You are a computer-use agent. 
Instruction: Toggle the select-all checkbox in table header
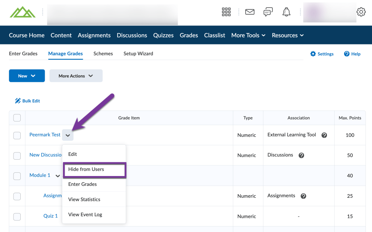17,118
